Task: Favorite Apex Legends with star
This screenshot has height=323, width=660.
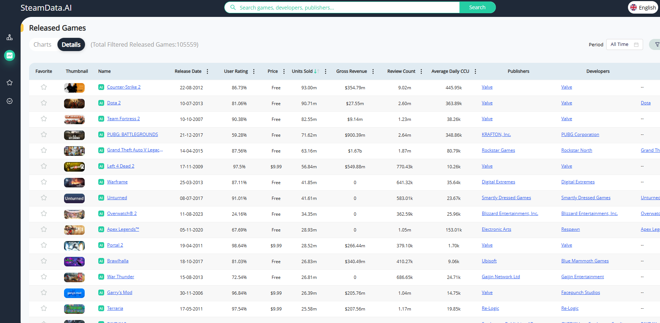Action: [x=44, y=229]
